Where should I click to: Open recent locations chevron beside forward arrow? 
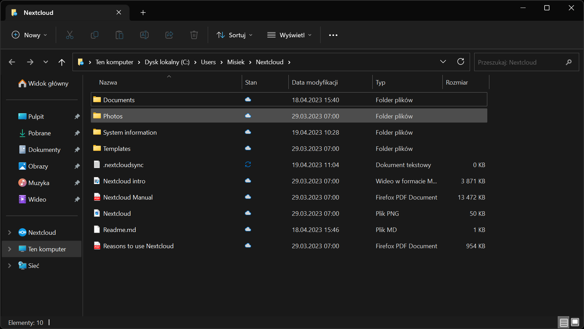[46, 62]
